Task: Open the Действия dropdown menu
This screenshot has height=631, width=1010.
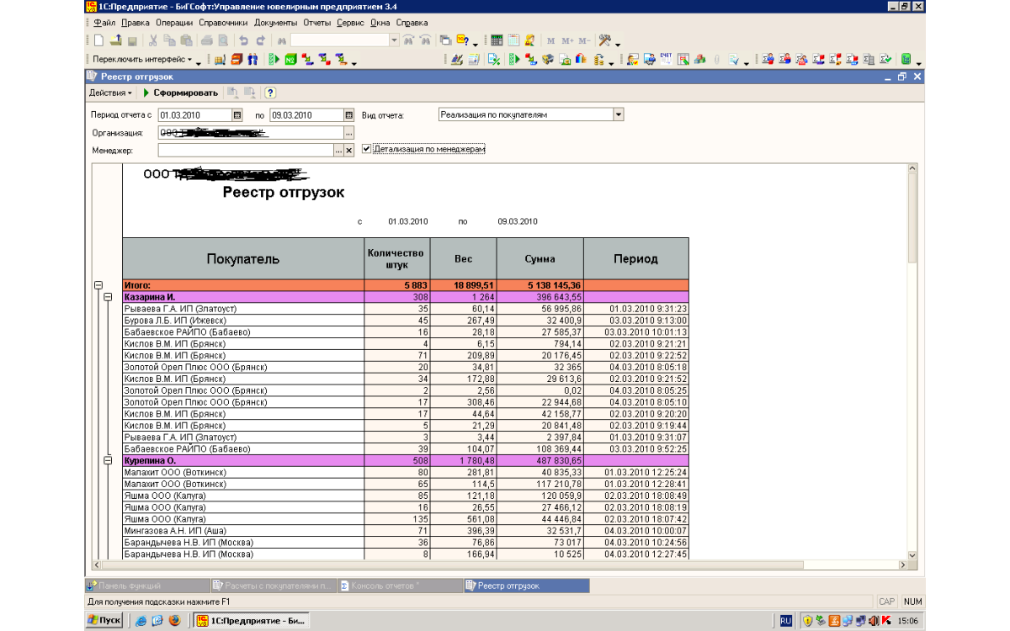Action: (110, 93)
